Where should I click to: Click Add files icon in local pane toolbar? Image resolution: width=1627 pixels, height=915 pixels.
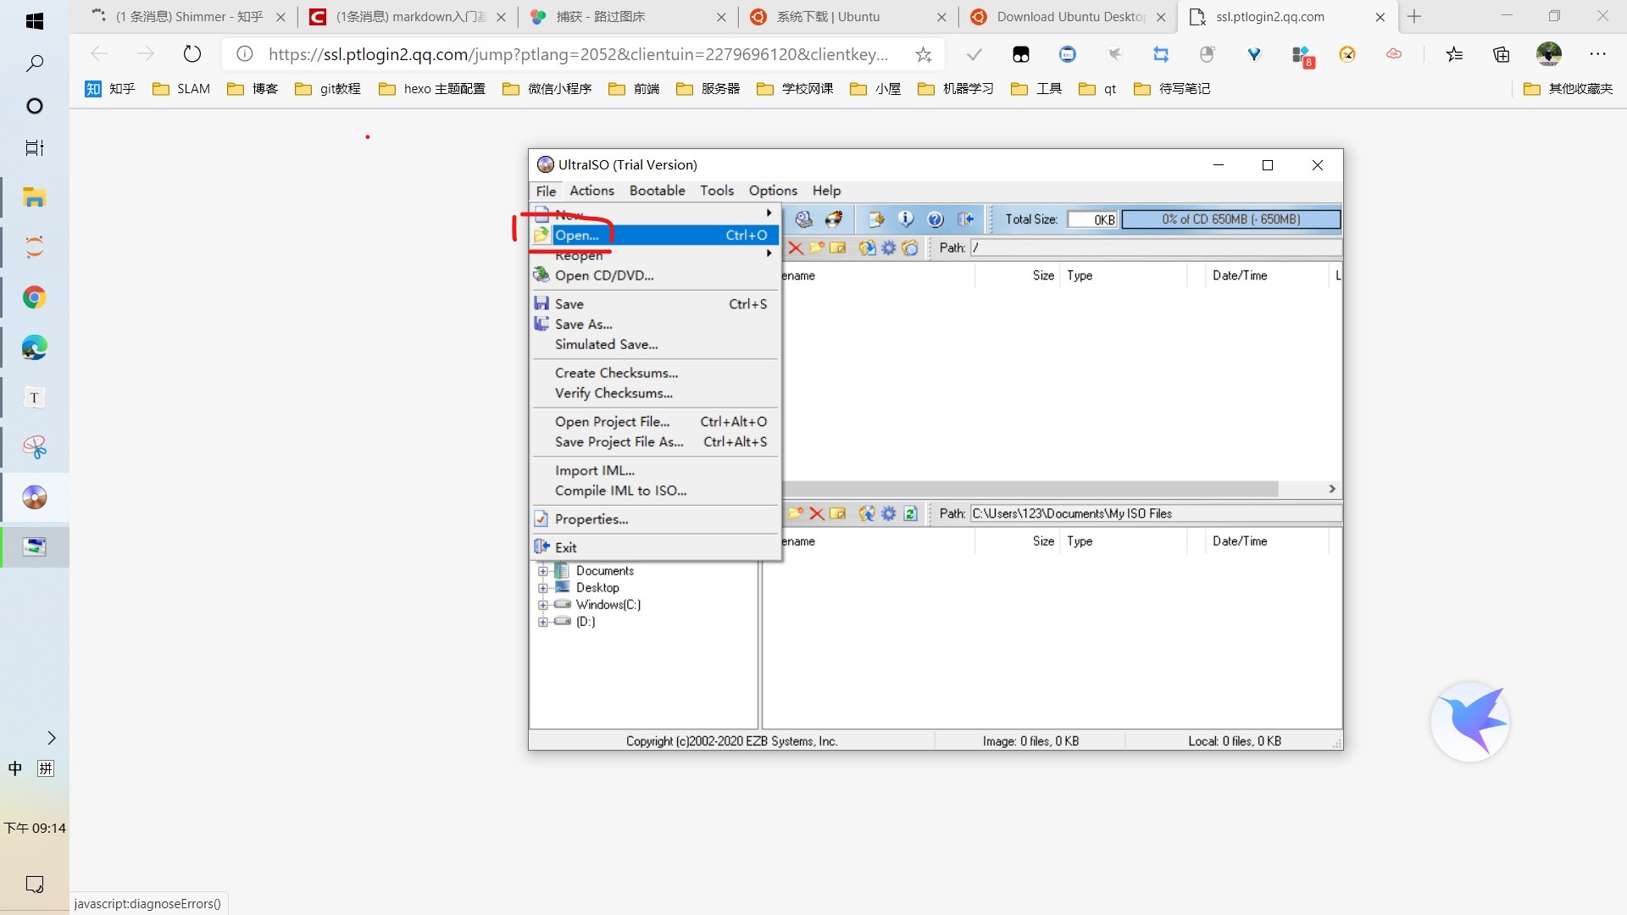867,513
